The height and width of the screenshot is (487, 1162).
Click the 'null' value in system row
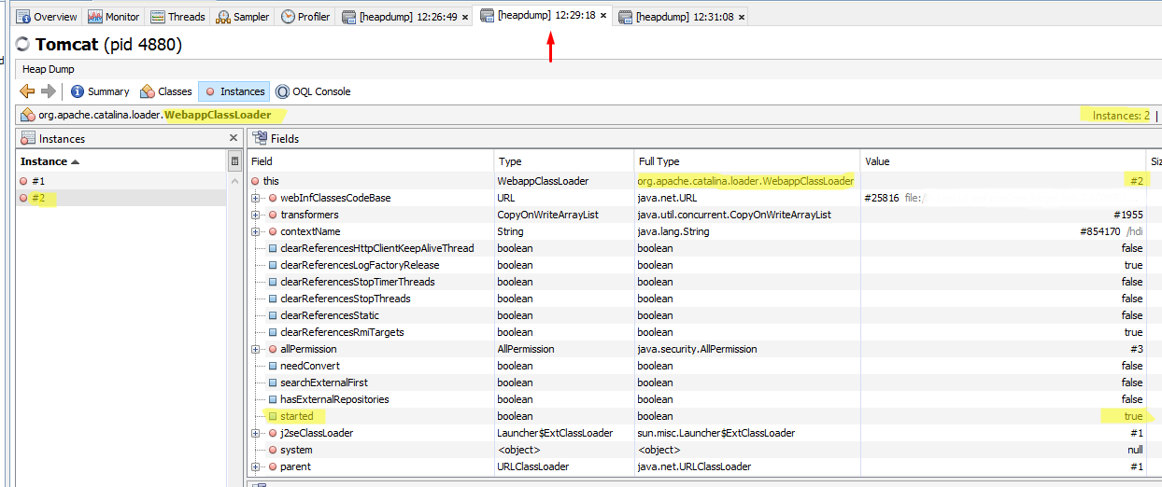pyautogui.click(x=1135, y=450)
